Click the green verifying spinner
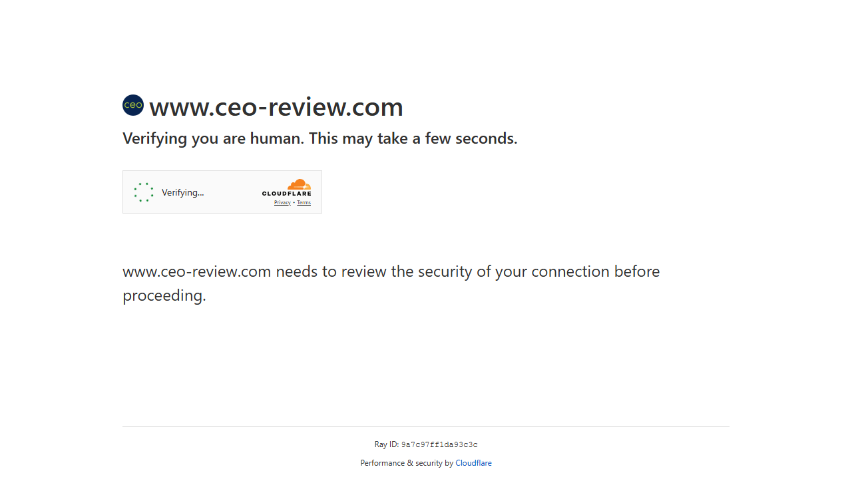852x479 pixels. [144, 192]
